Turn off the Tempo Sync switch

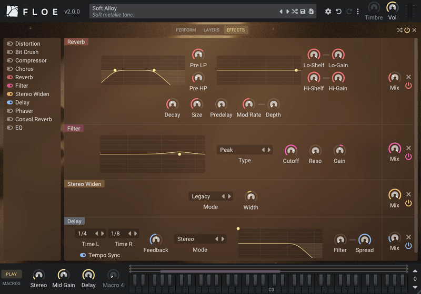click(83, 255)
